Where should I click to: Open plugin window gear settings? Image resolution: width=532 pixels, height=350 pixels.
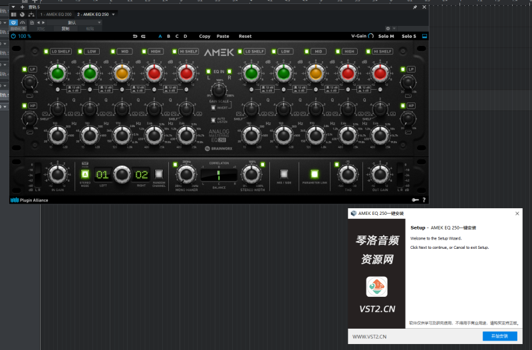point(388,29)
